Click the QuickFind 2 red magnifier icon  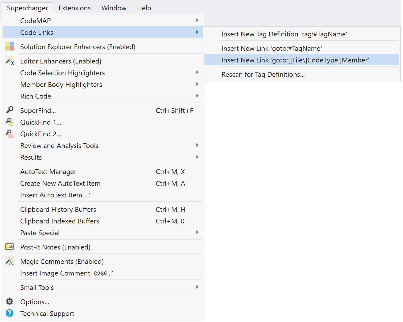tap(10, 133)
